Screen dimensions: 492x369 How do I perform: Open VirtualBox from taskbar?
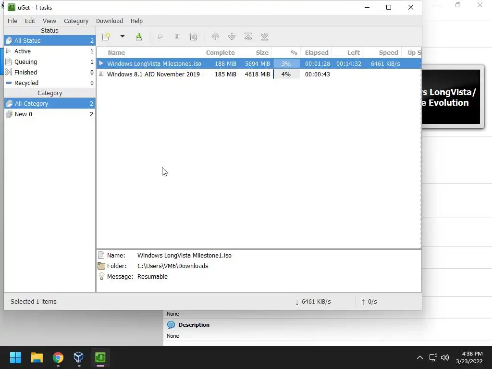point(79,357)
